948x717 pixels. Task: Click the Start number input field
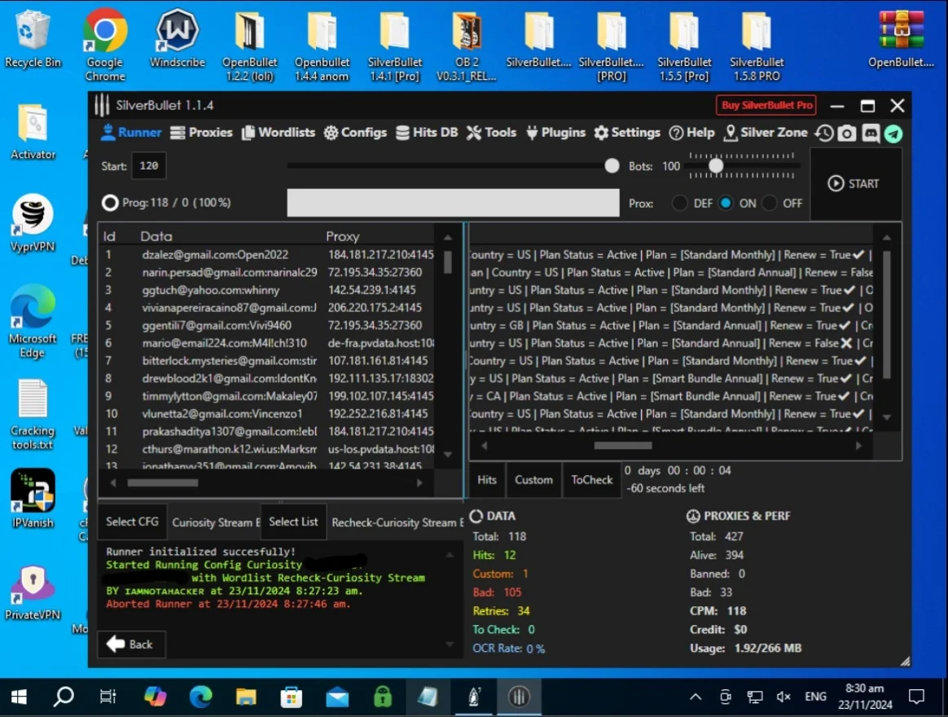click(x=149, y=165)
